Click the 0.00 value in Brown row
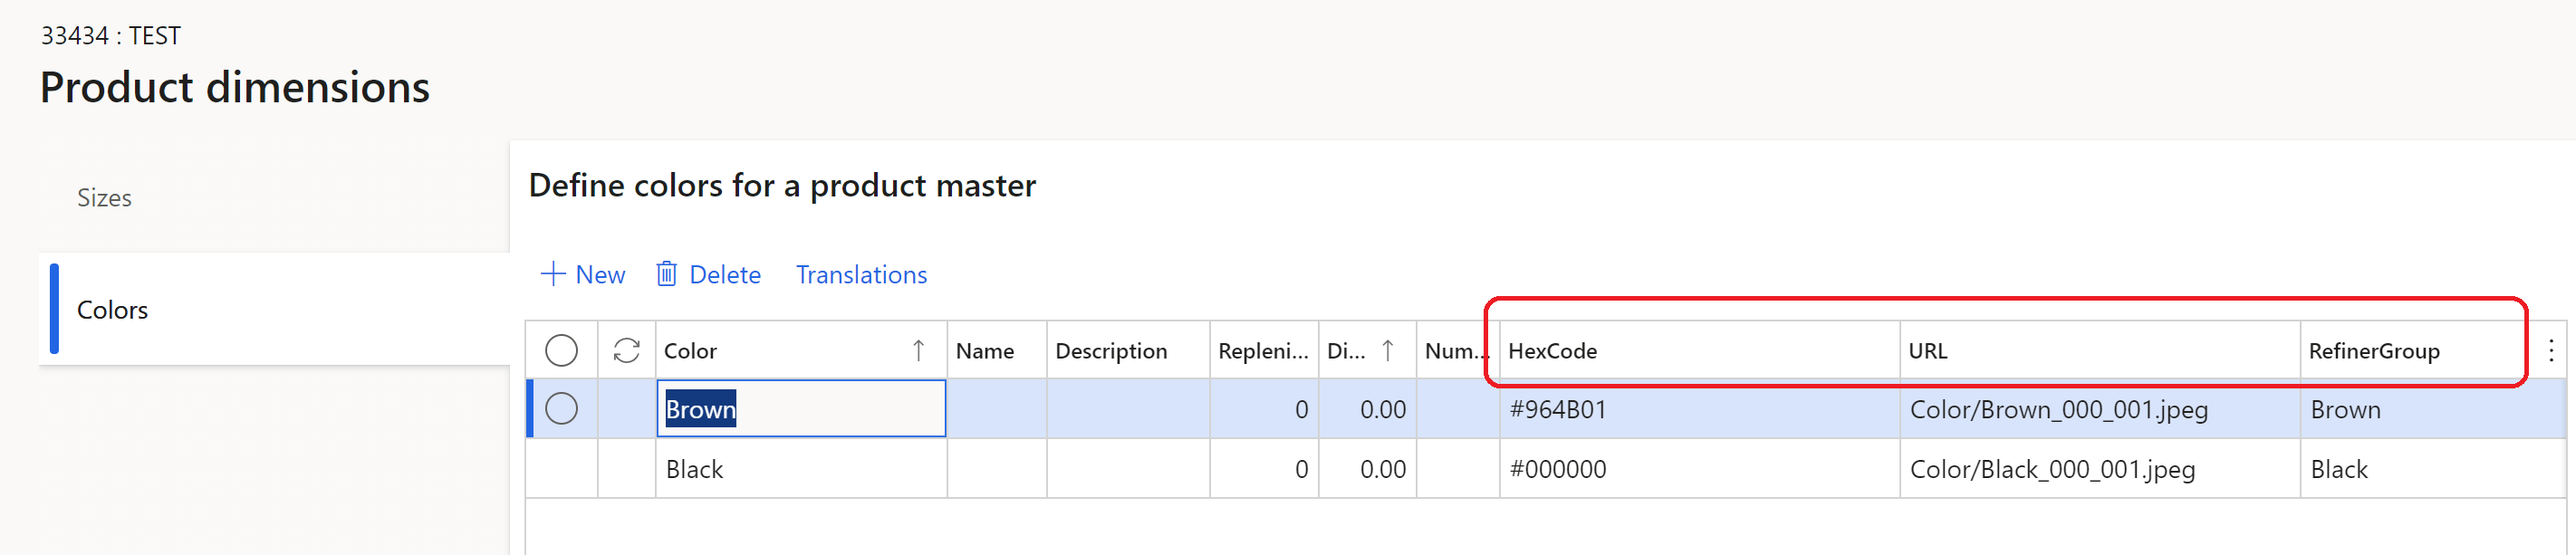The height and width of the screenshot is (555, 2576). pos(1382,409)
